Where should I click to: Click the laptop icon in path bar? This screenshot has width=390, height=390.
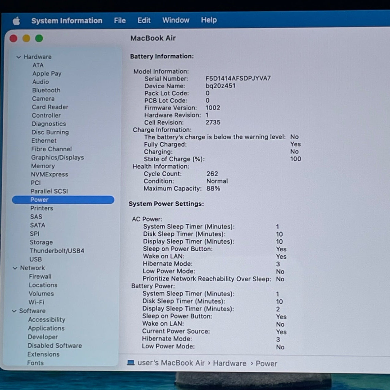click(131, 363)
